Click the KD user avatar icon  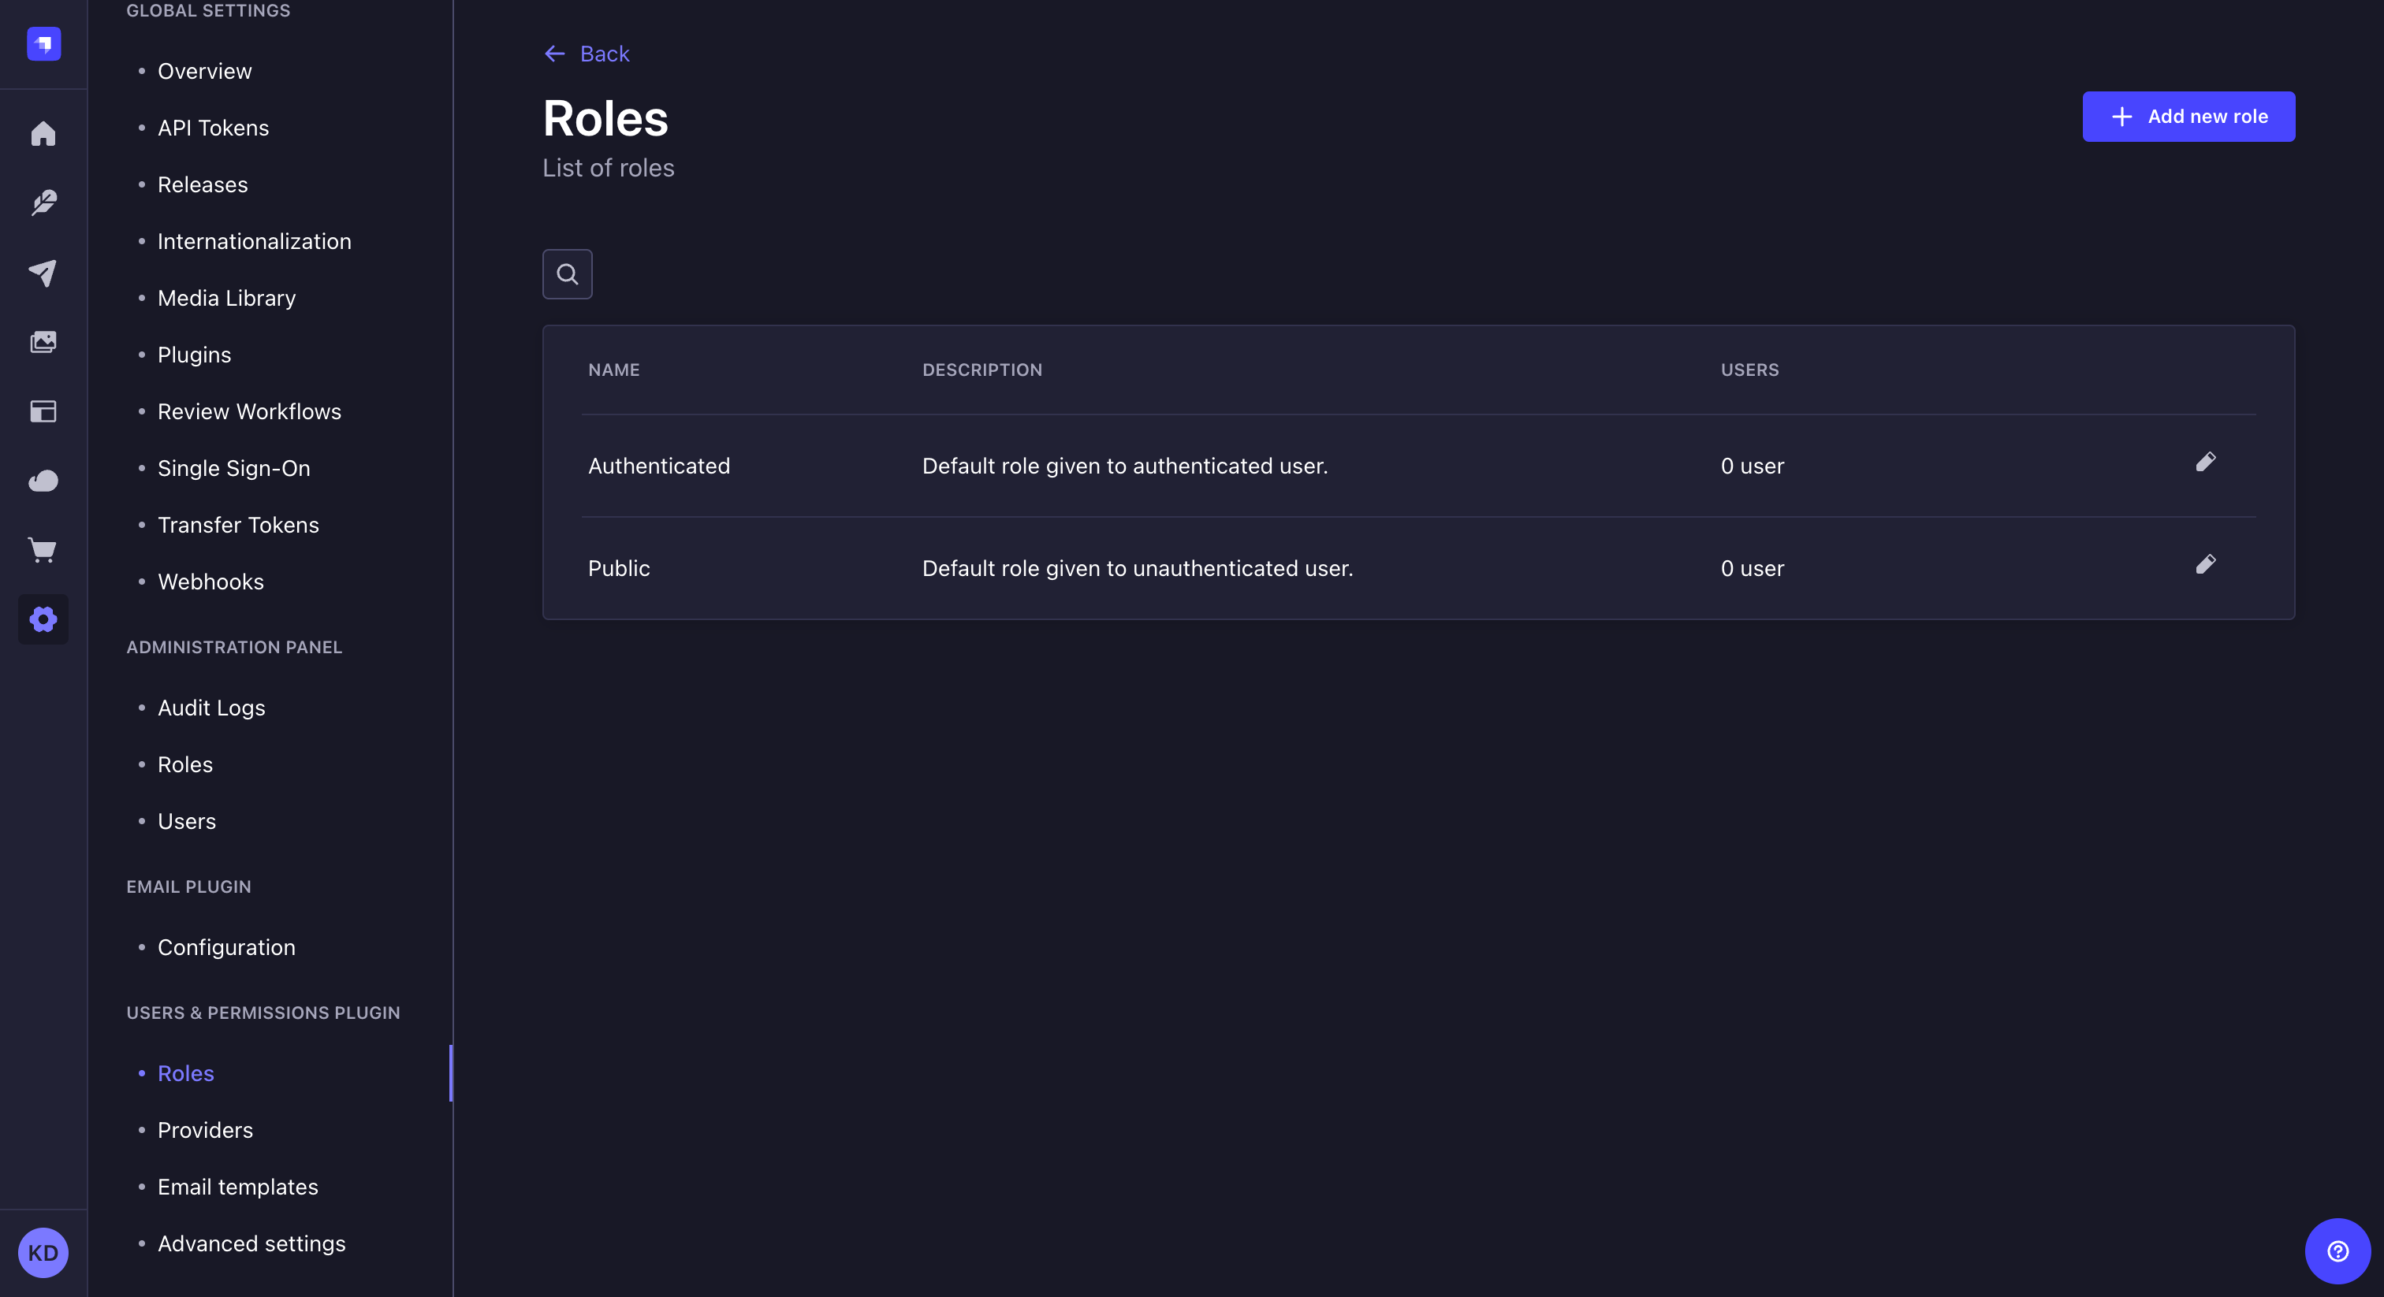43,1252
